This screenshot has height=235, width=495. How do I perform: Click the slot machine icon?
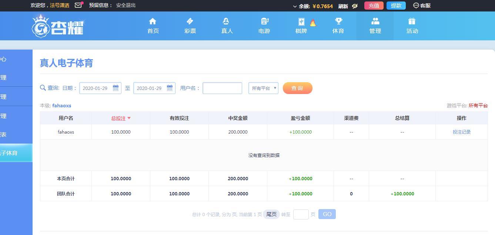point(265,21)
